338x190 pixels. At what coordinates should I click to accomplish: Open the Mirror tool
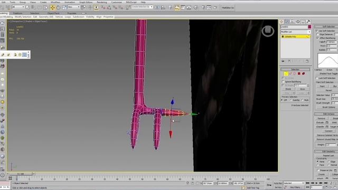pyautogui.click(x=157, y=8)
